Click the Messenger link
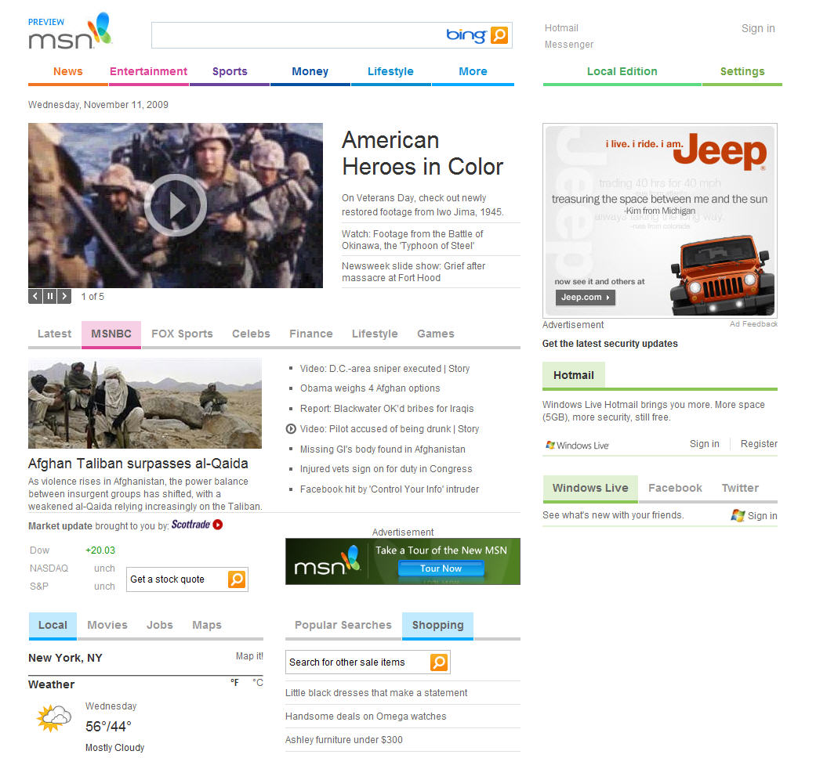This screenshot has height=758, width=827. [569, 45]
